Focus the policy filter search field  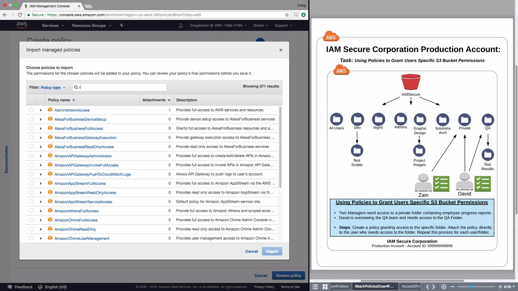[119, 87]
